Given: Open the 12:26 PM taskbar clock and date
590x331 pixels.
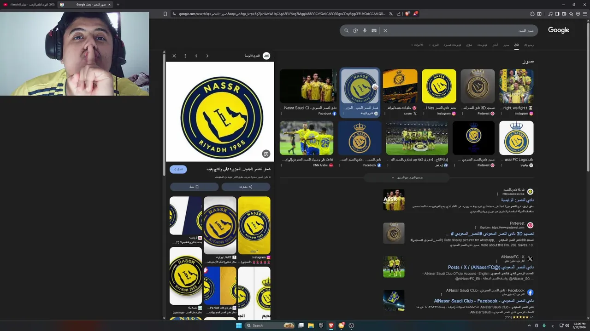Looking at the screenshot, I should click(578, 325).
